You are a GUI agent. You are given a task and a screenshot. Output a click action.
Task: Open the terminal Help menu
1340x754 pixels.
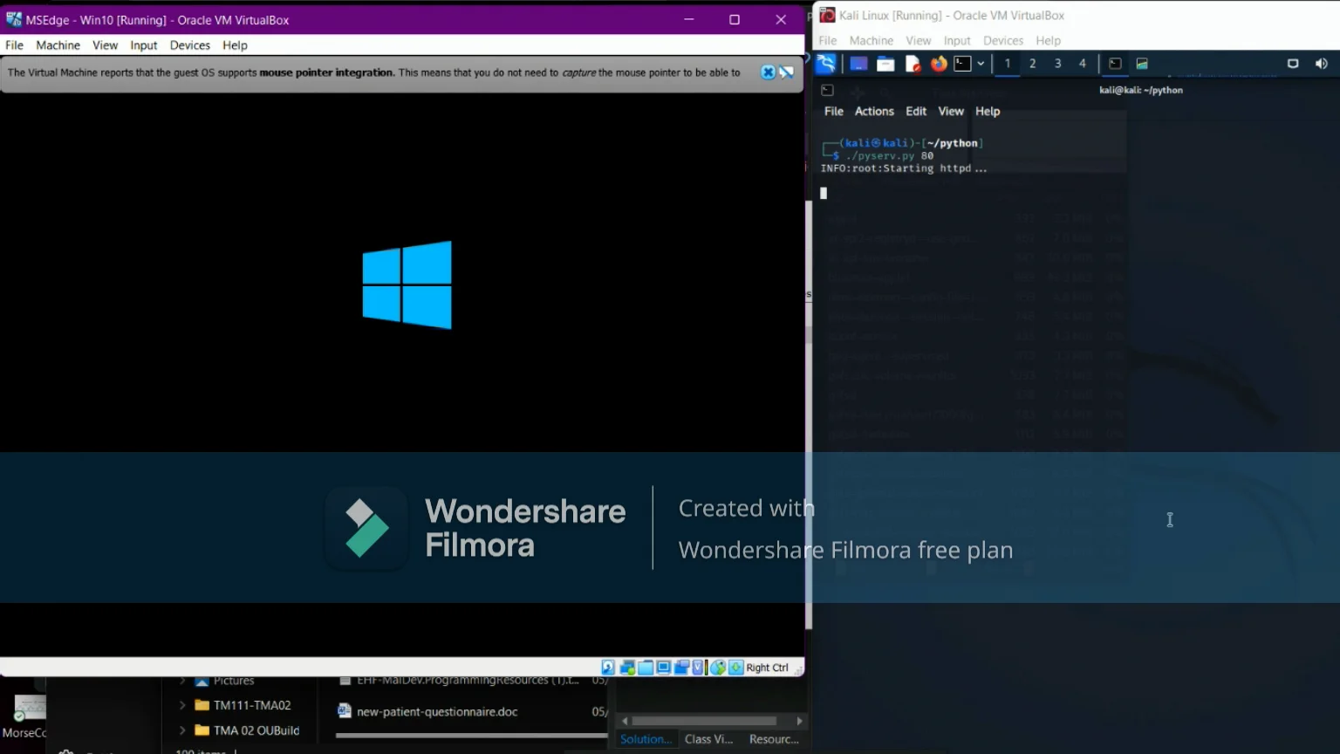(x=988, y=112)
